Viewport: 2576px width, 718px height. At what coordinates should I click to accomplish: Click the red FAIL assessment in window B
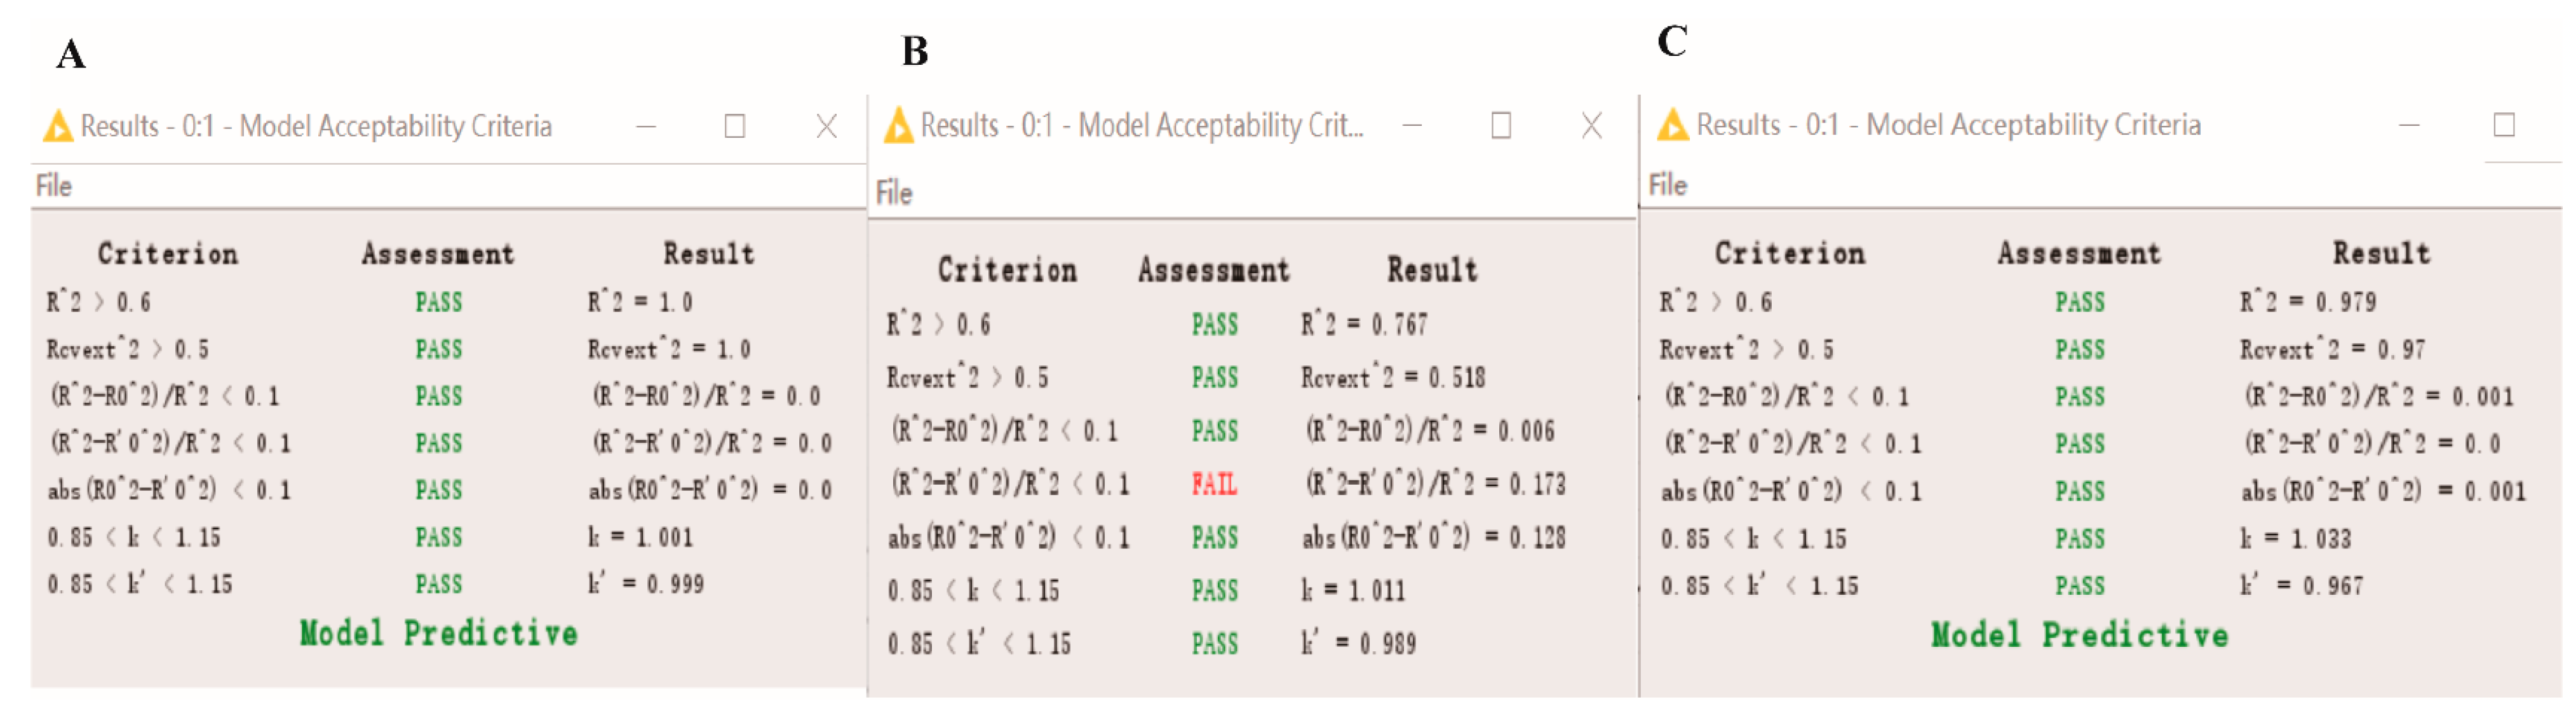pos(1214,485)
